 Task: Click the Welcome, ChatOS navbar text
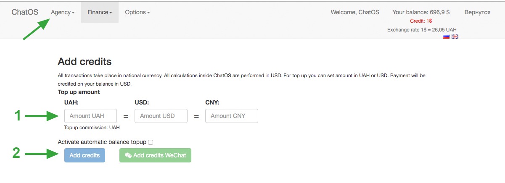355,12
